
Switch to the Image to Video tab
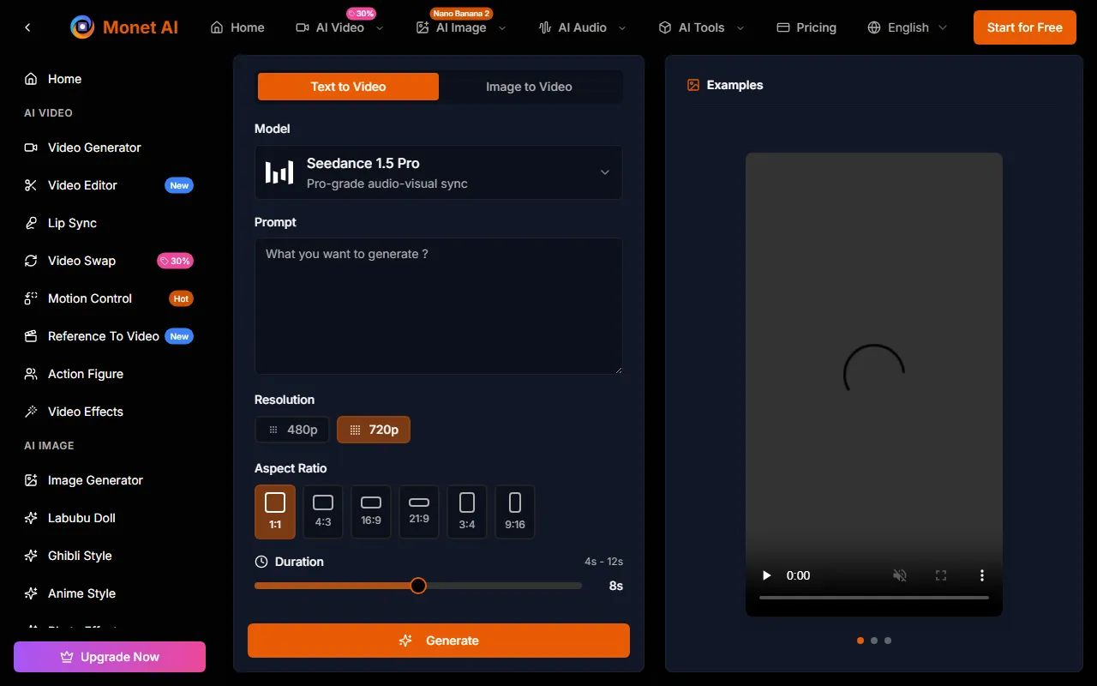coord(529,87)
